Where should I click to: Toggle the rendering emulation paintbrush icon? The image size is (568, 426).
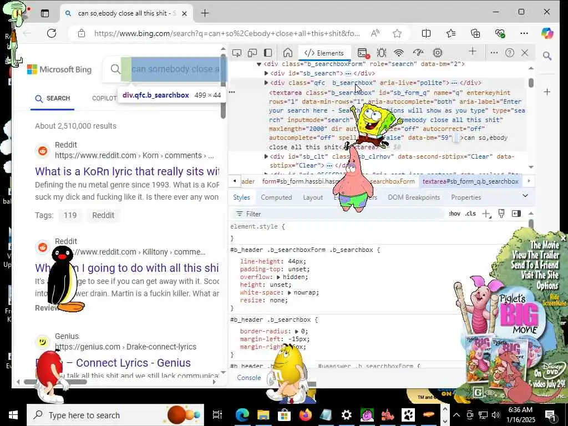[501, 214]
